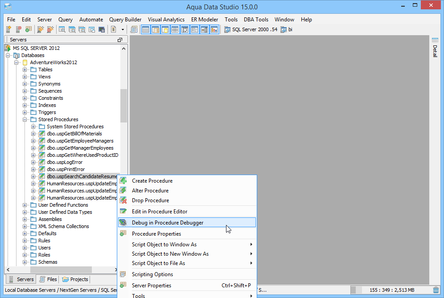Click the Server Properties icon in context menu
The image size is (444, 298).
click(x=123, y=285)
